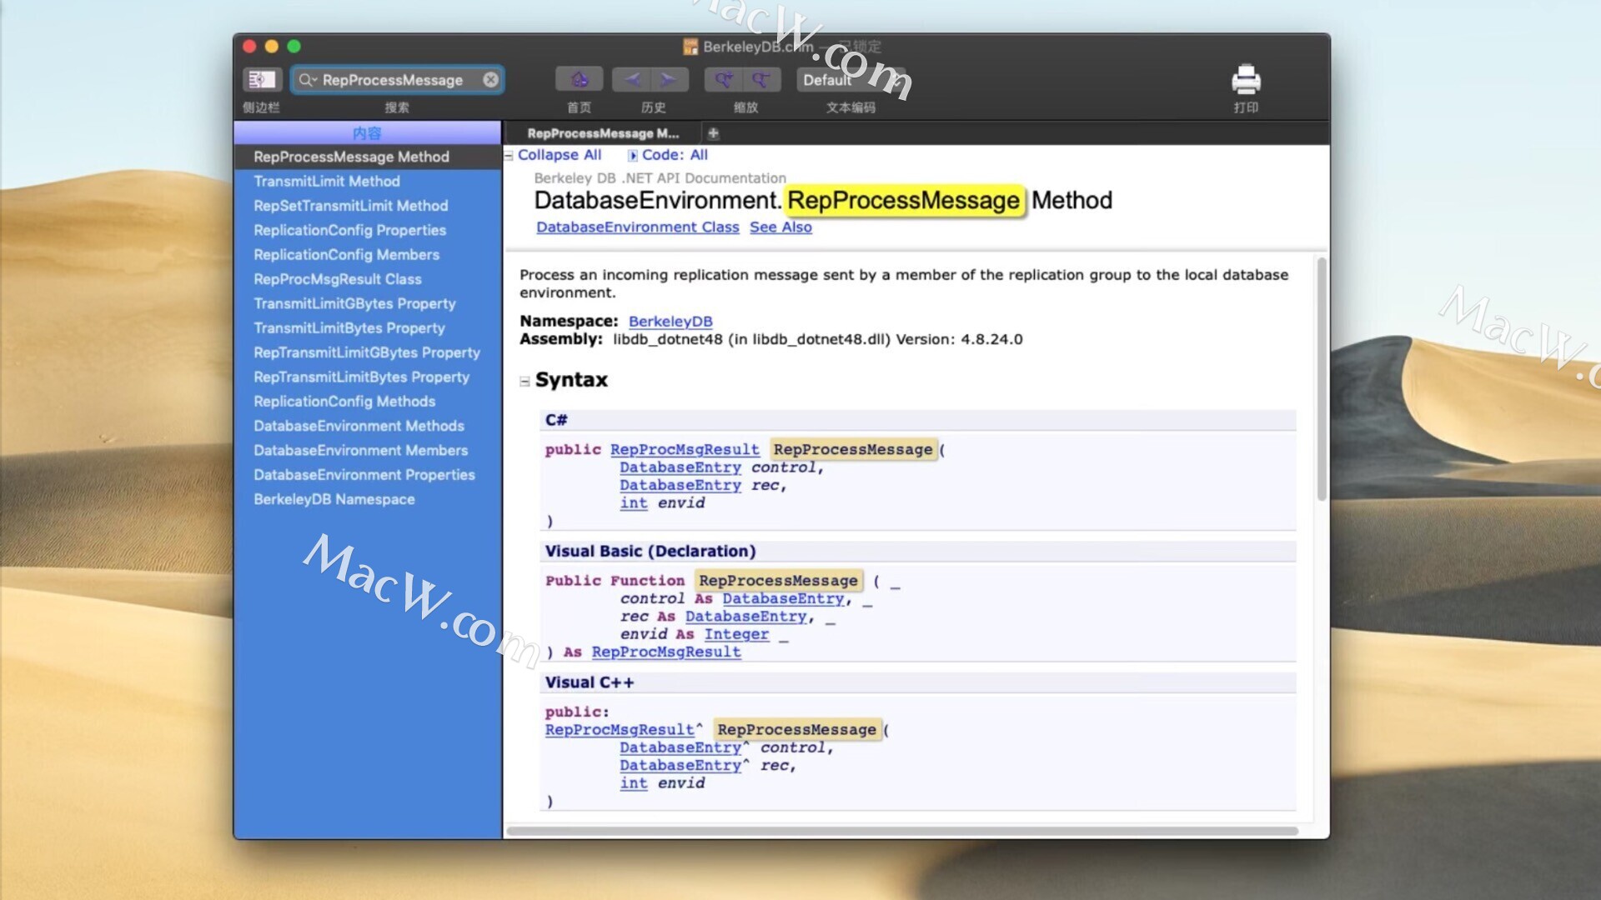The image size is (1601, 900).
Task: Select the 内容 tab in sidebar
Action: [x=367, y=133]
